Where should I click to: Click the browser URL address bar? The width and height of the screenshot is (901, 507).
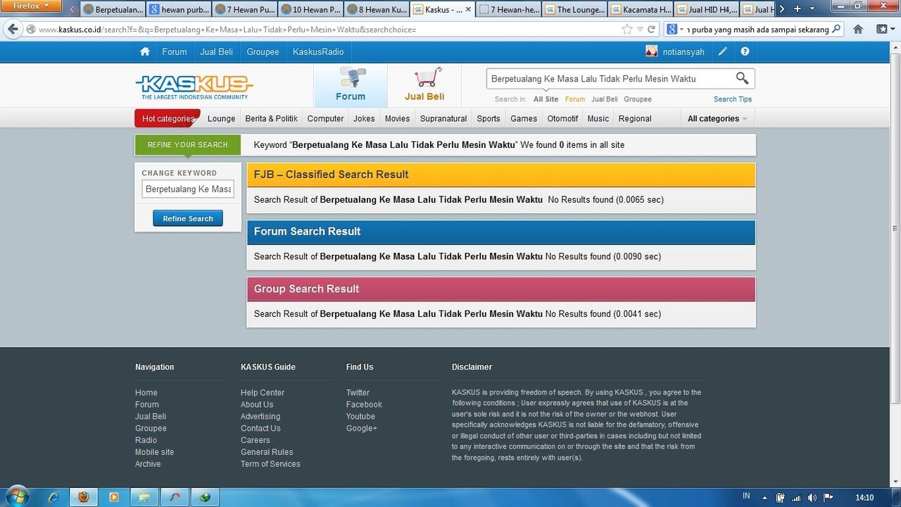[x=327, y=30]
